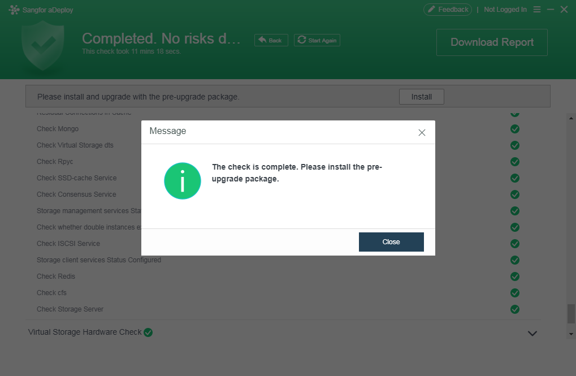576x376 pixels.
Task: Install the pre-upgrade package
Action: click(421, 96)
